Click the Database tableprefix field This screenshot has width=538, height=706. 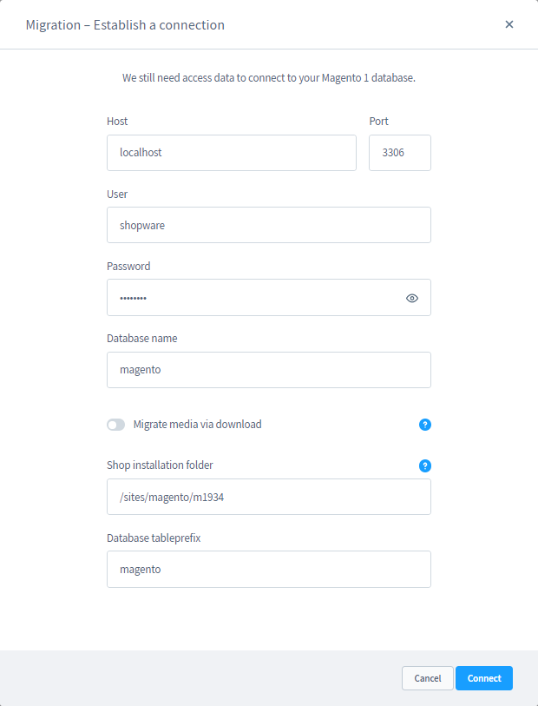pyautogui.click(x=269, y=569)
